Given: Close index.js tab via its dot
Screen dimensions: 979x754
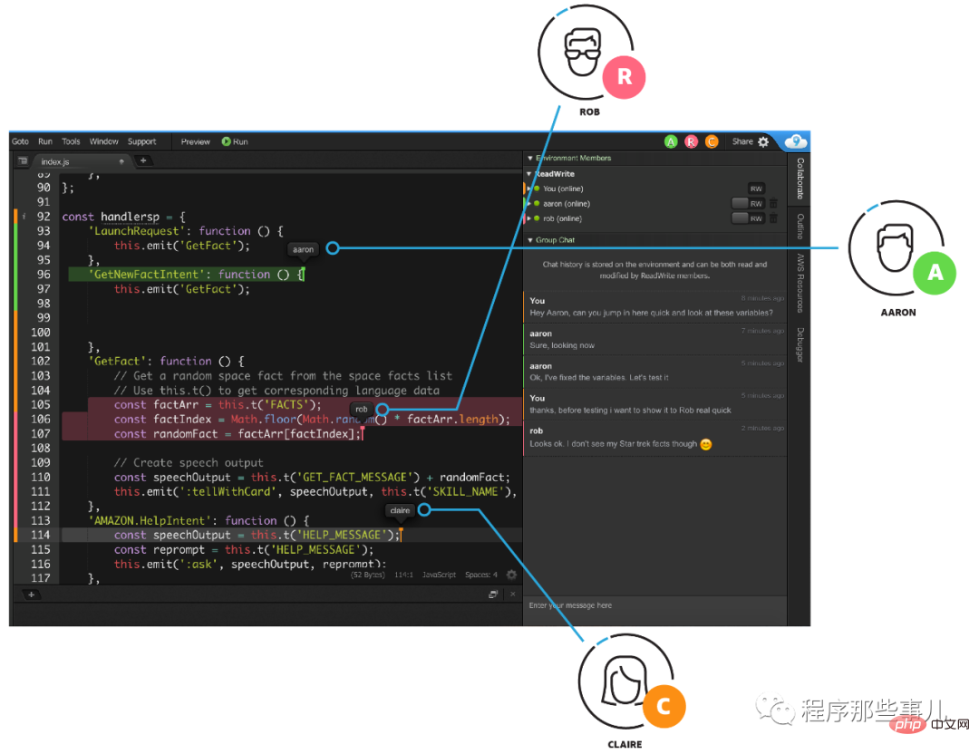Looking at the screenshot, I should 121,161.
